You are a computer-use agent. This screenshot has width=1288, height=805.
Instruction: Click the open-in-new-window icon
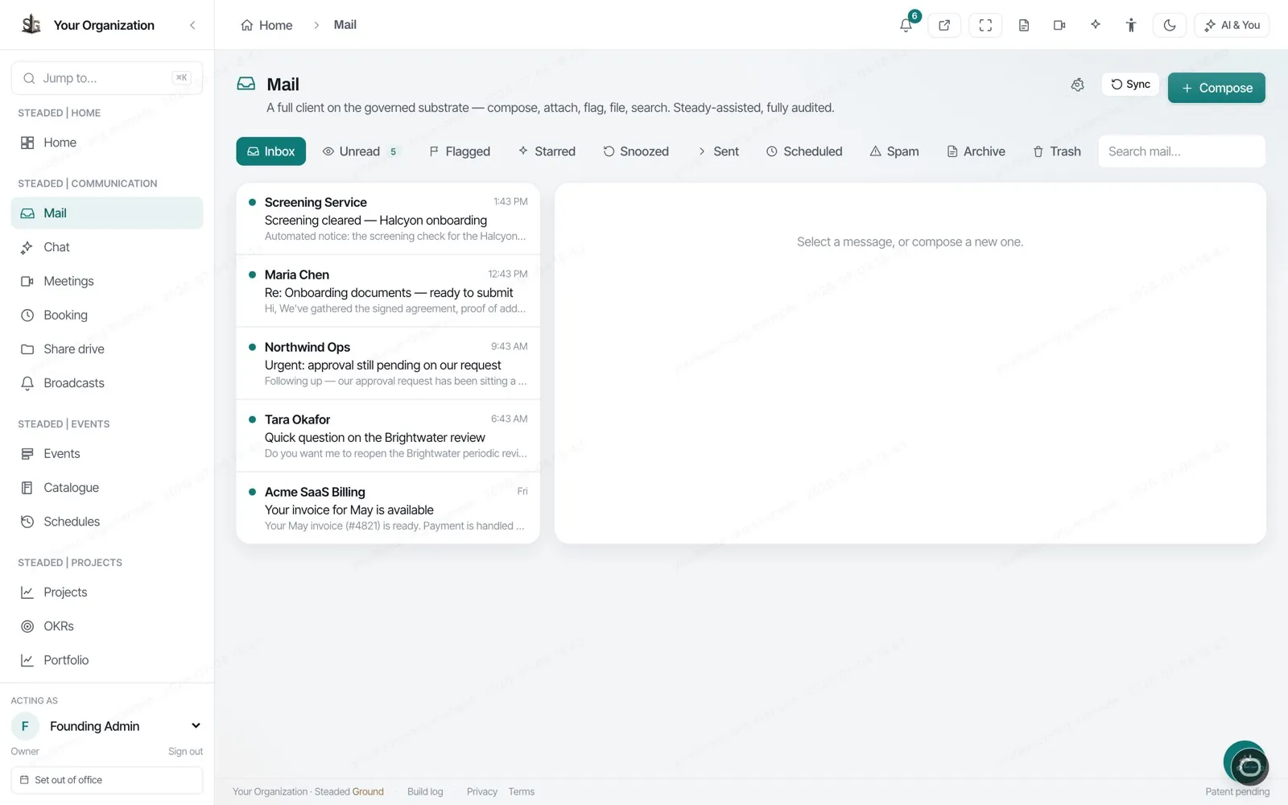tap(944, 25)
